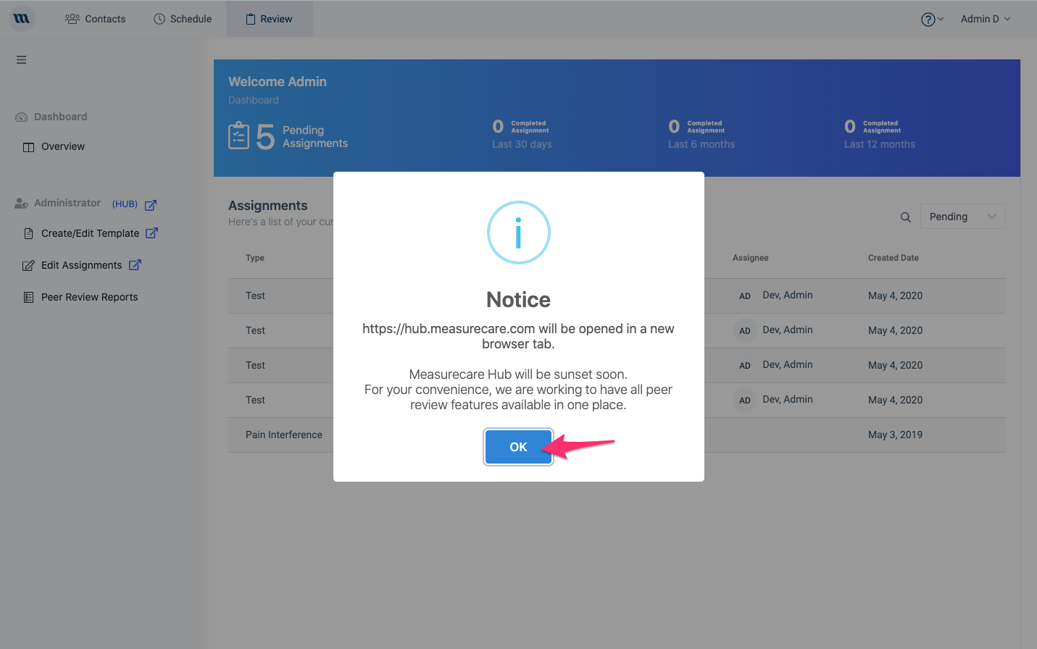Screen dimensions: 1037x649
Task: Click the Measurecare logo icon
Action: [22, 19]
